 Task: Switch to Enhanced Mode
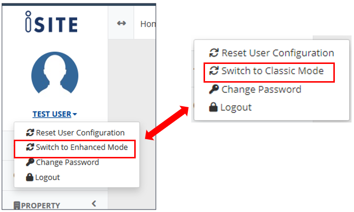tap(77, 147)
